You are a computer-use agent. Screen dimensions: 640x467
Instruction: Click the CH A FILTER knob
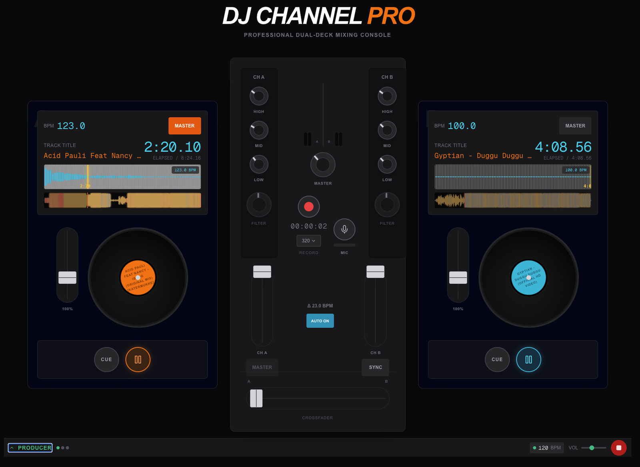click(x=259, y=204)
